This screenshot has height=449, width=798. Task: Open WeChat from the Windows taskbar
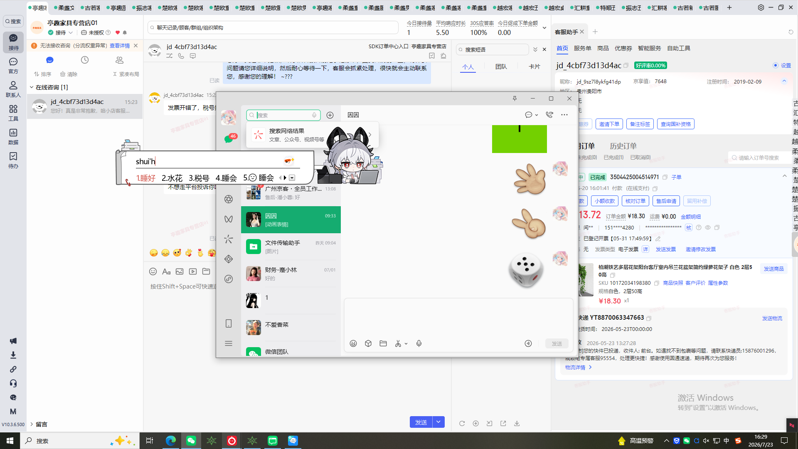(x=191, y=441)
